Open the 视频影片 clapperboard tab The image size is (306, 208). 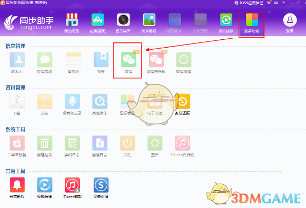pos(175,20)
